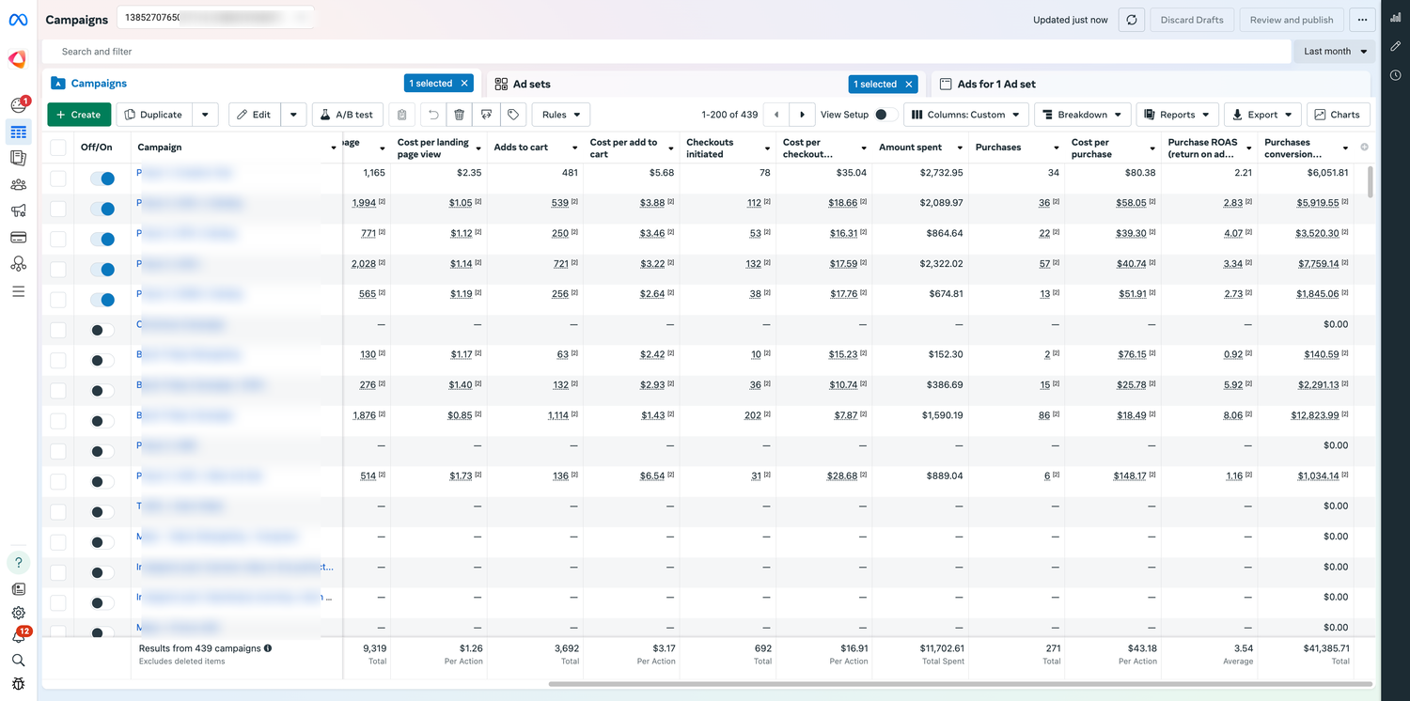The width and height of the screenshot is (1410, 701).
Task: Open Account overview gauge icon in sidebar
Action: pyautogui.click(x=18, y=105)
